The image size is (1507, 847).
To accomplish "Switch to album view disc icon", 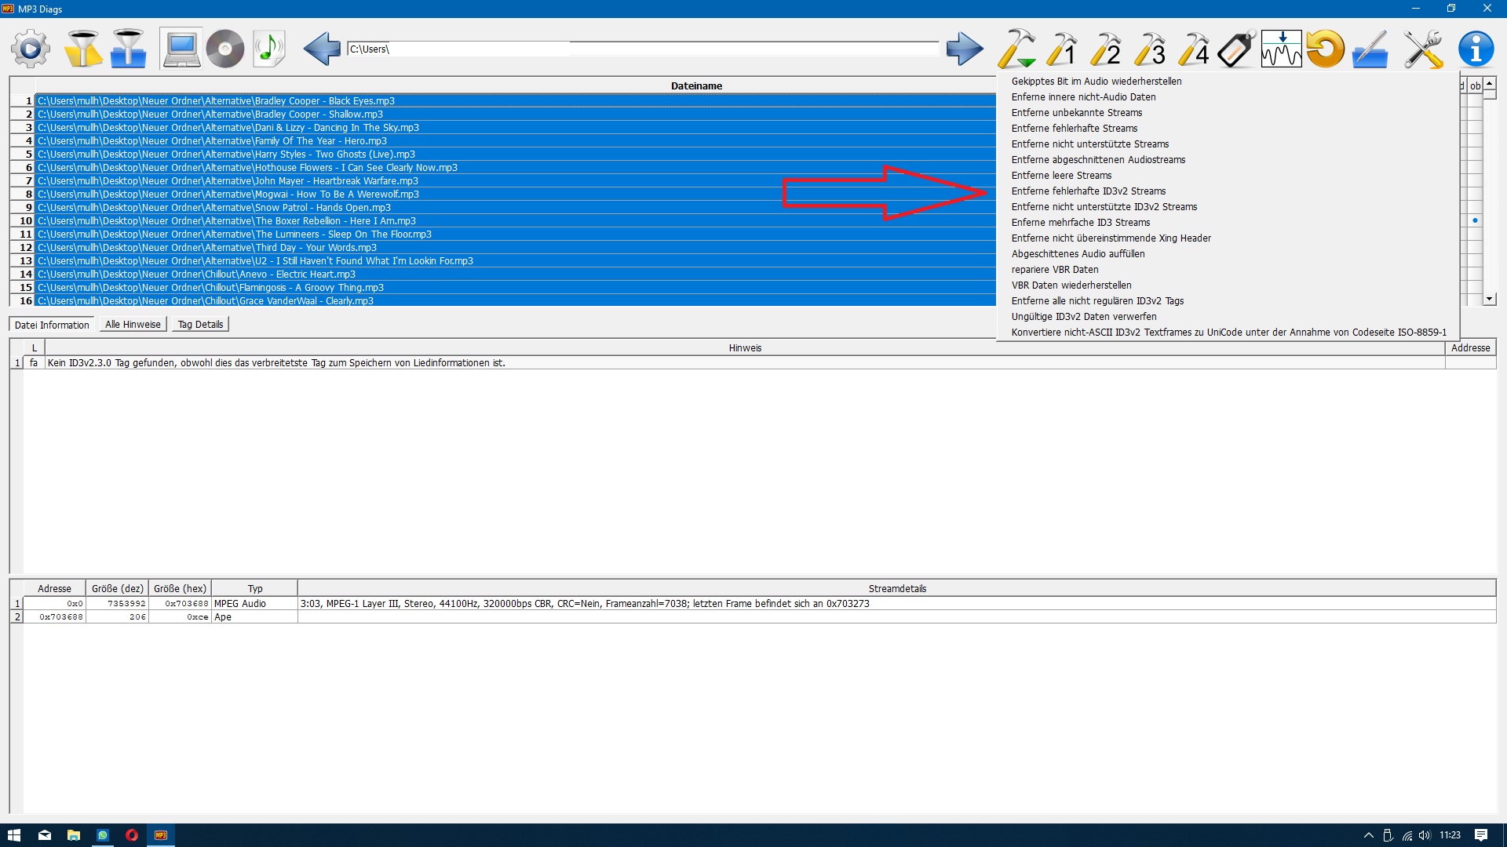I will (225, 49).
